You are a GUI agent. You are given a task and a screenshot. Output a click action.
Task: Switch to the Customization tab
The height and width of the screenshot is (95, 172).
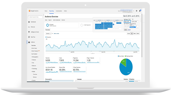(x=59, y=11)
